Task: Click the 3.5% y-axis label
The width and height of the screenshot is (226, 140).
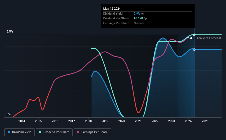Action: click(x=10, y=31)
